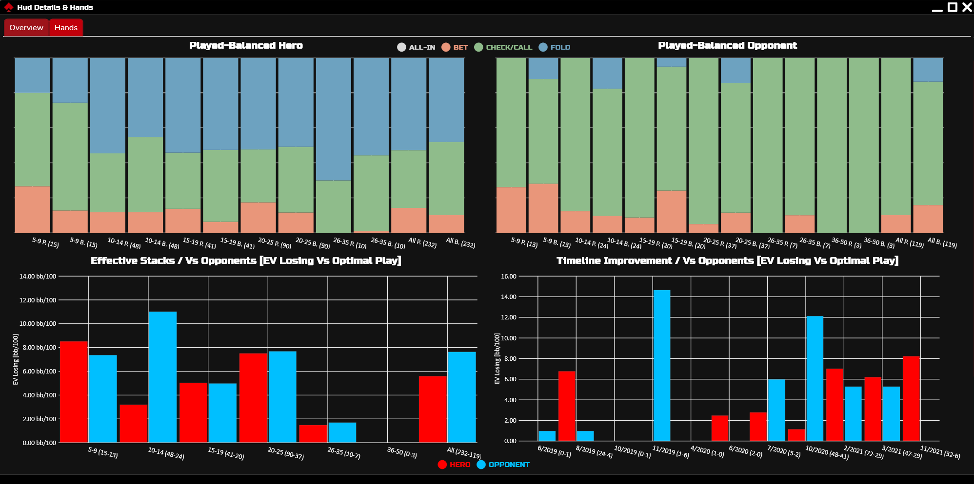This screenshot has width=974, height=484.
Task: Click the 14.00 bb/100 axis label
Action: coord(38,277)
